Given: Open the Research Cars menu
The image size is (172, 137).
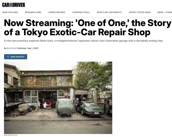Looking at the screenshot, I should click(33, 12).
